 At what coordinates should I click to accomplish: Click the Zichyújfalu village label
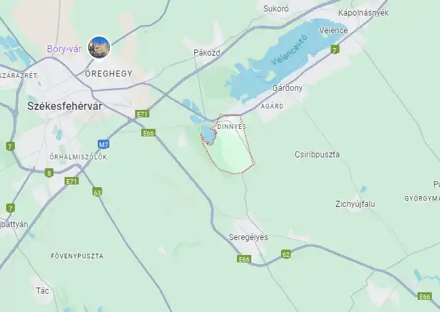pos(355,203)
